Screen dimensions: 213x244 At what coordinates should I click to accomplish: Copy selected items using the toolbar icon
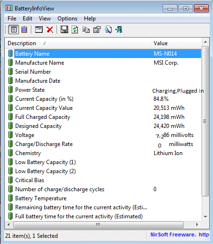pos(86,29)
